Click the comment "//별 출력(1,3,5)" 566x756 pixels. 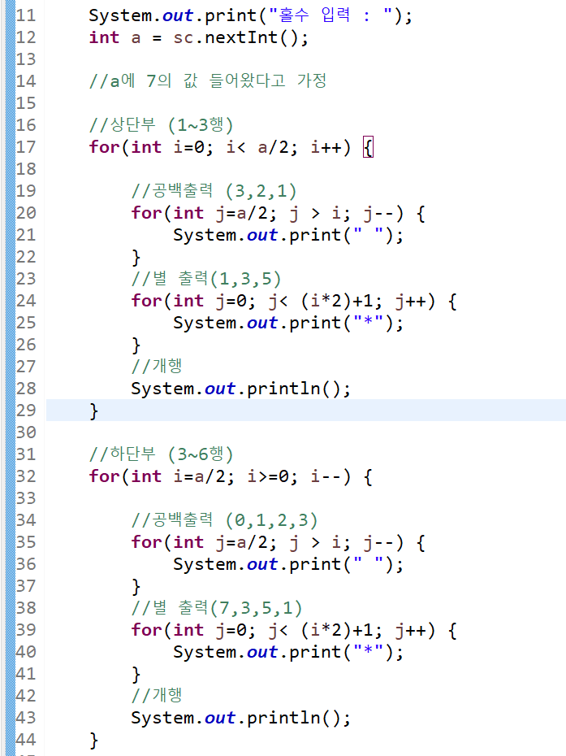pos(206,279)
